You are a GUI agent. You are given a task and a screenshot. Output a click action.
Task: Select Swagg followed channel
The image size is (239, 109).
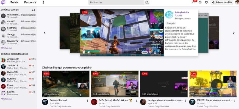[18, 36]
